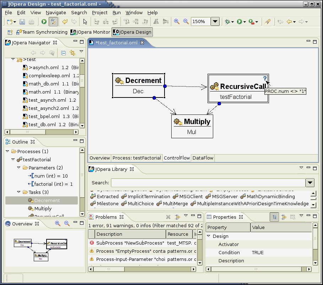Click the Delete X icon in the Problems panel
Viewport: 323px width, 285px height.
[168, 217]
